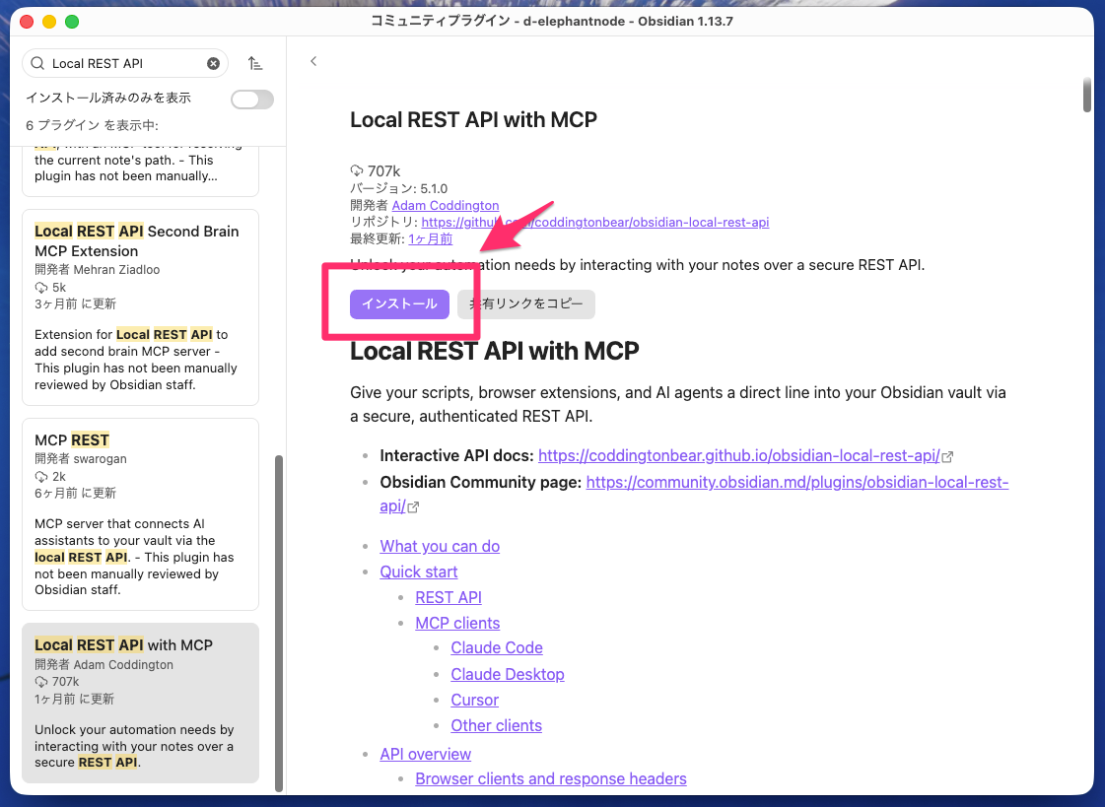
Task: Open the GitHub repository link
Action: click(594, 223)
